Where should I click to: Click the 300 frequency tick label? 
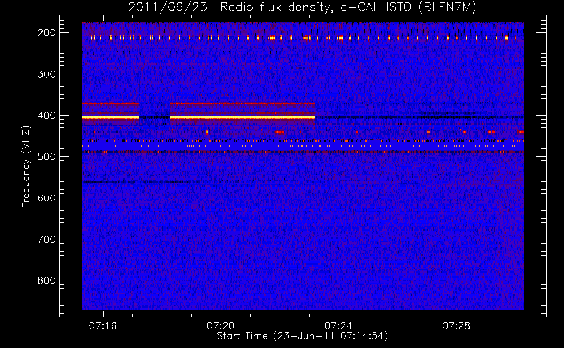[x=47, y=74]
